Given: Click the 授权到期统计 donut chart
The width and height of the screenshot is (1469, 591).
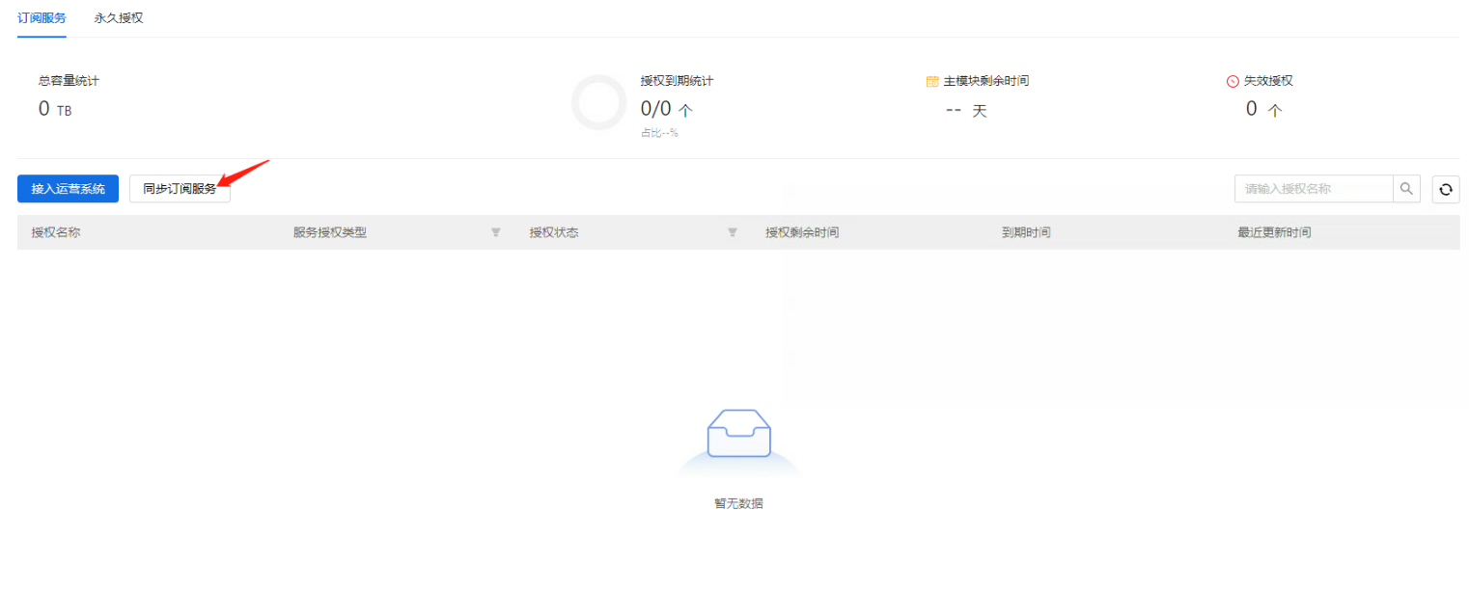Looking at the screenshot, I should tap(599, 102).
